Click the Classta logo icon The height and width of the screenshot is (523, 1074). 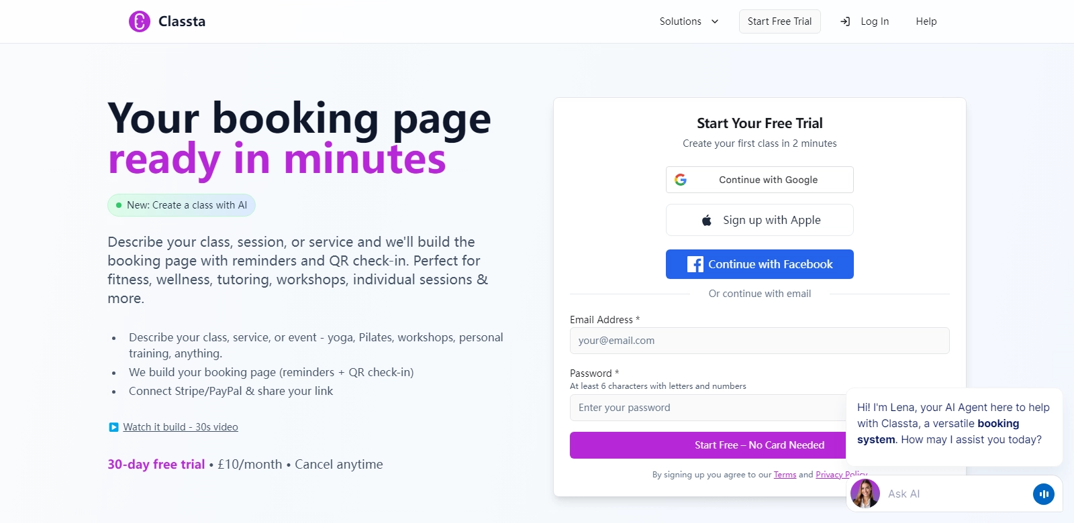tap(140, 21)
